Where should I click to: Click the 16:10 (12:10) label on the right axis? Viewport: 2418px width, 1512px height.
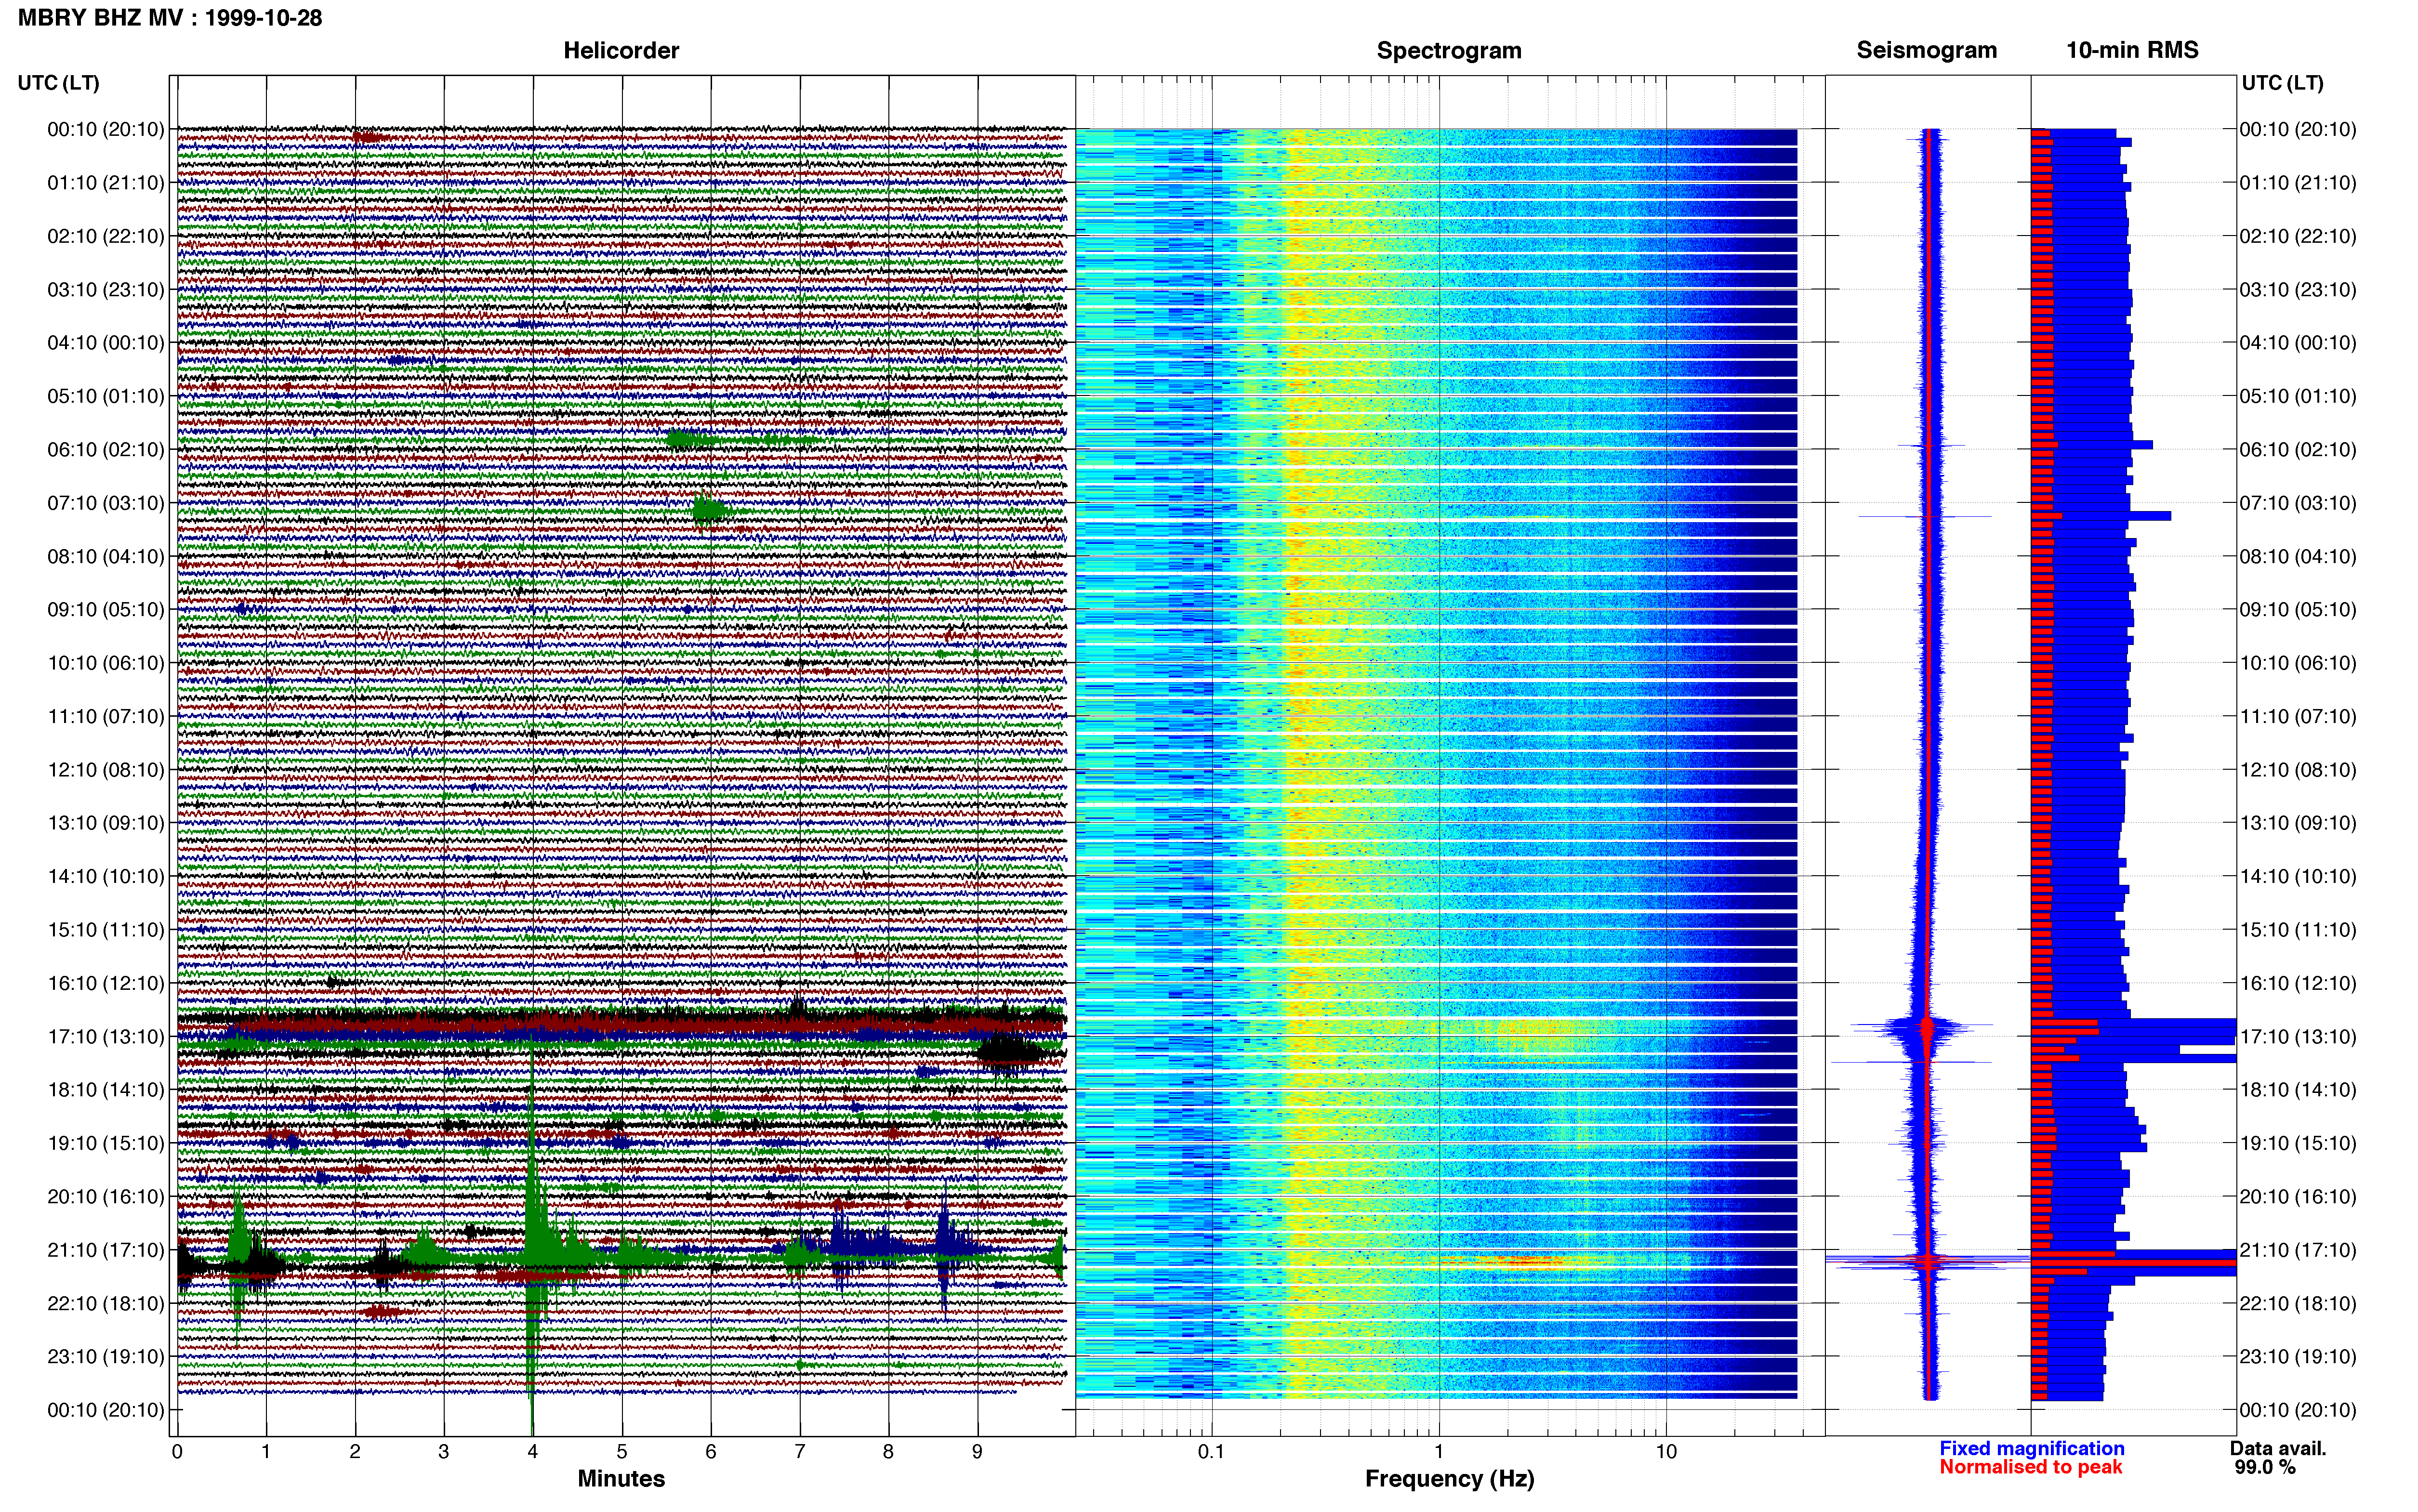pos(2298,983)
